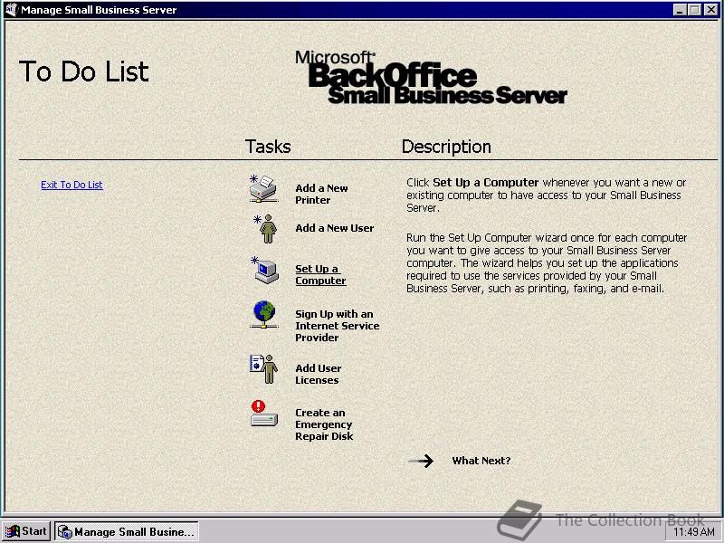The height and width of the screenshot is (543, 724).
Task: Select the Set Up a Computer link
Action: [320, 275]
